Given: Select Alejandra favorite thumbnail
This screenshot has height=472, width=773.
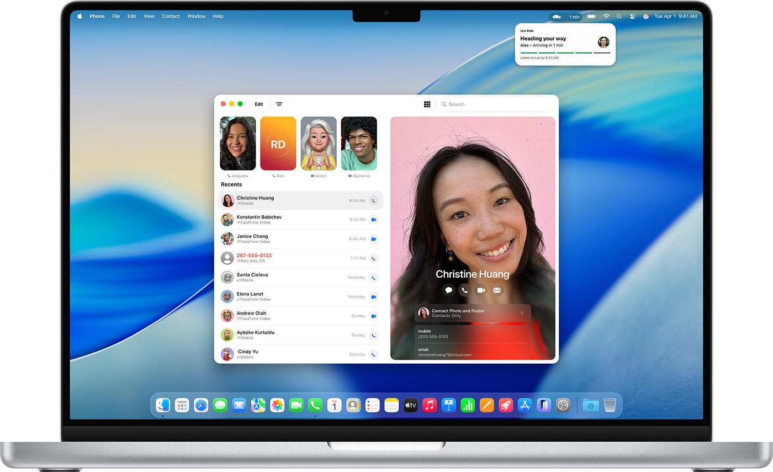Looking at the screenshot, I should coord(238,144).
